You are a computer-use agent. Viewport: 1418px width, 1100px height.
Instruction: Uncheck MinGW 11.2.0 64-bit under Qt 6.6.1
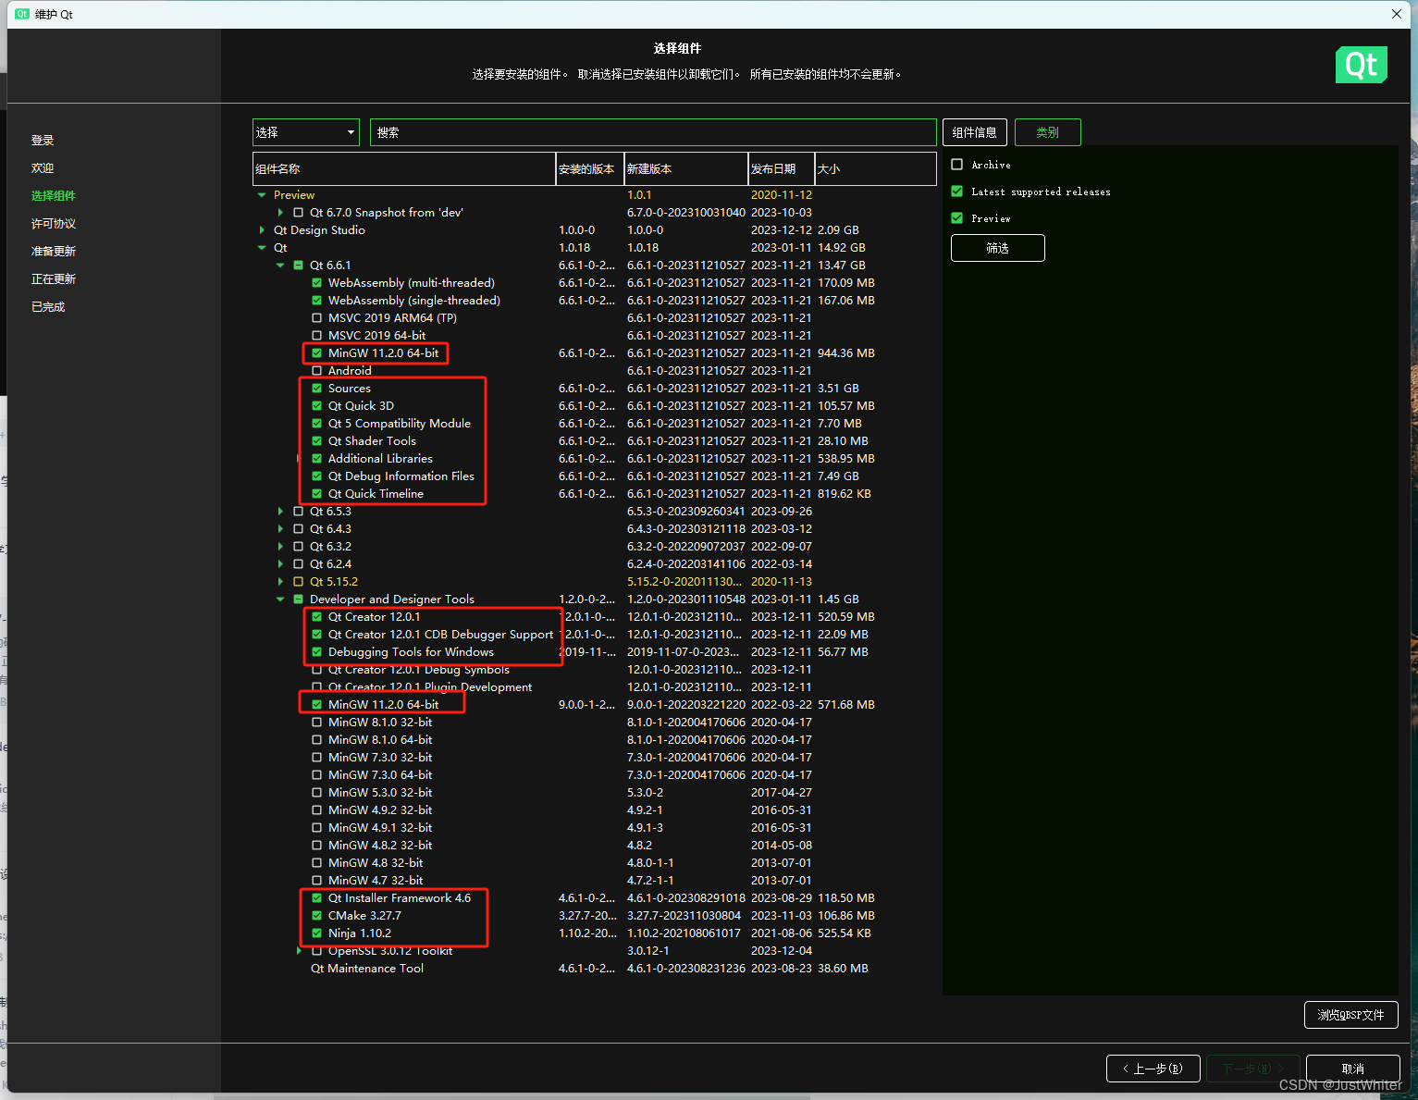click(x=316, y=352)
